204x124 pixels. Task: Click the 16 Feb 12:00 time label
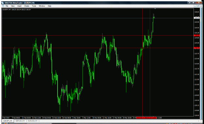click(x=37, y=118)
